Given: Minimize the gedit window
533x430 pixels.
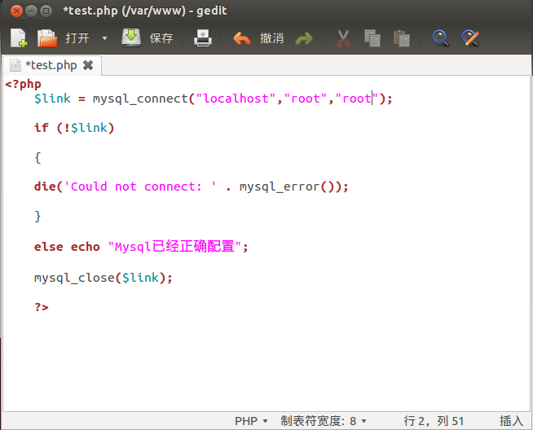Looking at the screenshot, I should 31,11.
